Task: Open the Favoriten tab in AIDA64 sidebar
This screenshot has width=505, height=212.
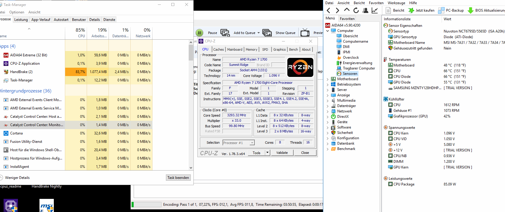Action: coord(347,18)
